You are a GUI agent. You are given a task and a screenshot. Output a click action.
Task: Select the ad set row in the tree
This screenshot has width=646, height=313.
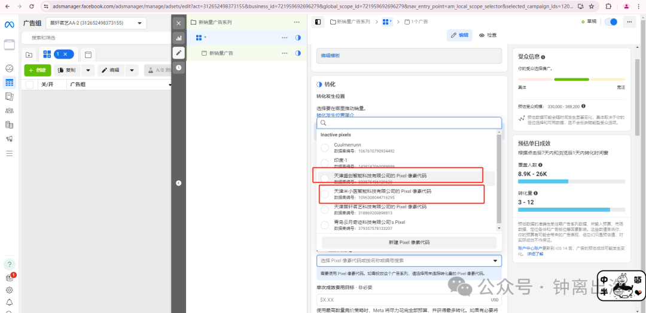[247, 38]
